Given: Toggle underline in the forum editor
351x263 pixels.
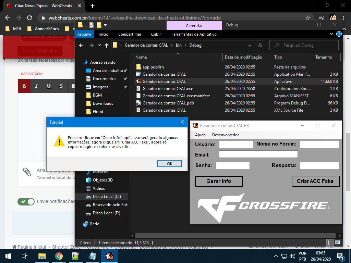Looking at the screenshot, I should pos(49,86).
